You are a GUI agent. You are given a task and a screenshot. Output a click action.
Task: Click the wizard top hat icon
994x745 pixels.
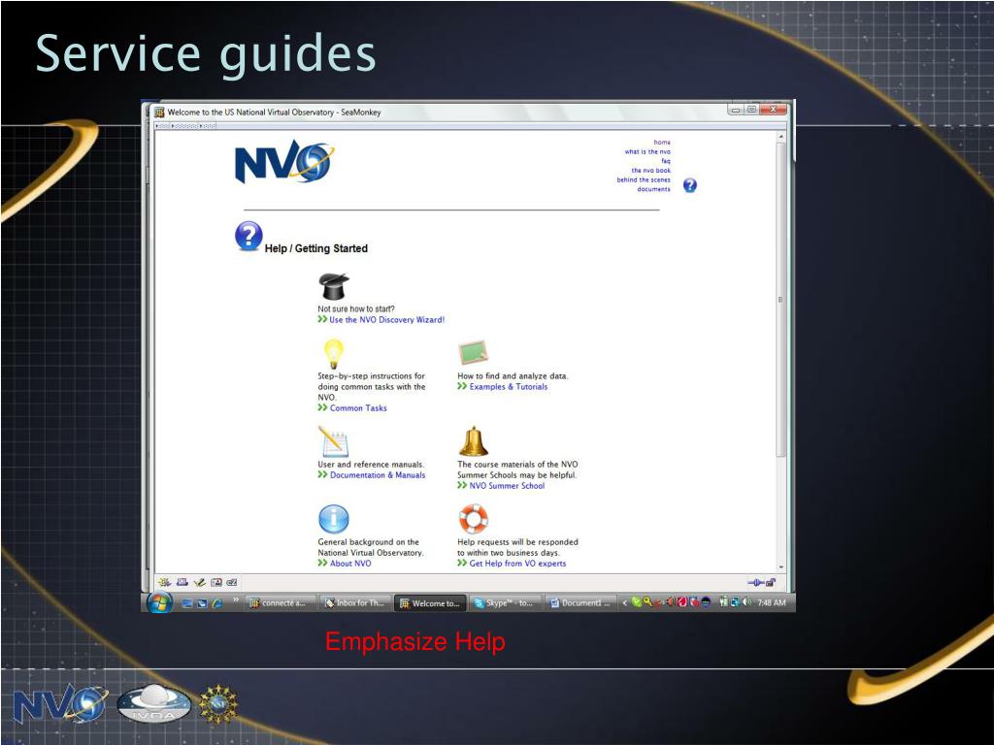(334, 286)
